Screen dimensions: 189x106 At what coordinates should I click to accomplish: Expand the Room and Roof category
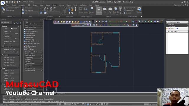pos(33,54)
